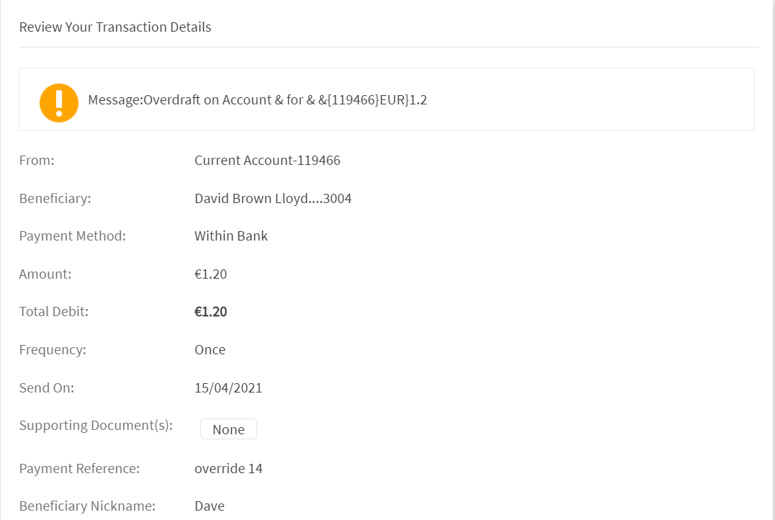Click the Total Debit label
Screen dimensions: 775x520
(x=53, y=312)
